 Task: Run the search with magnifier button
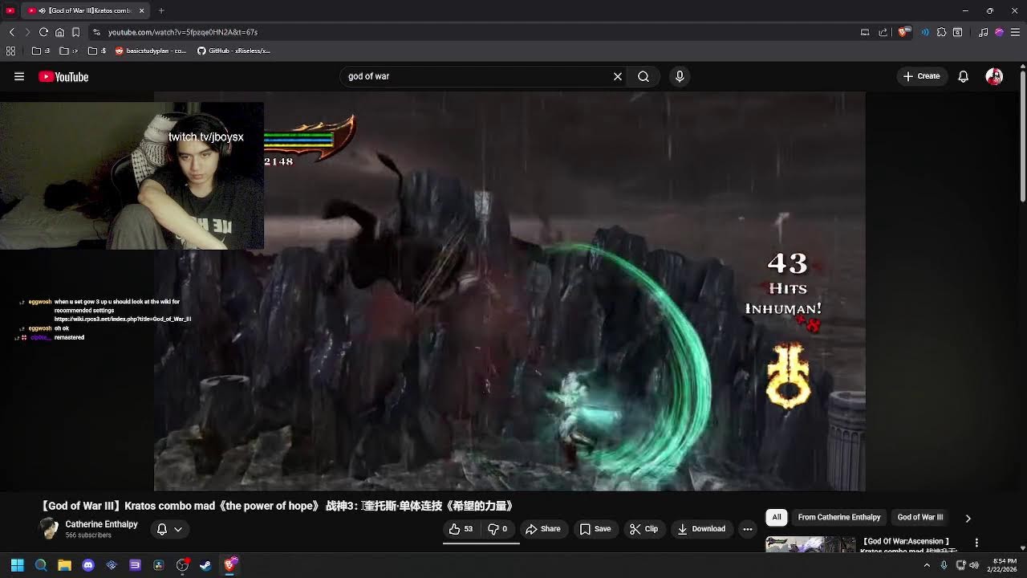pos(643,76)
